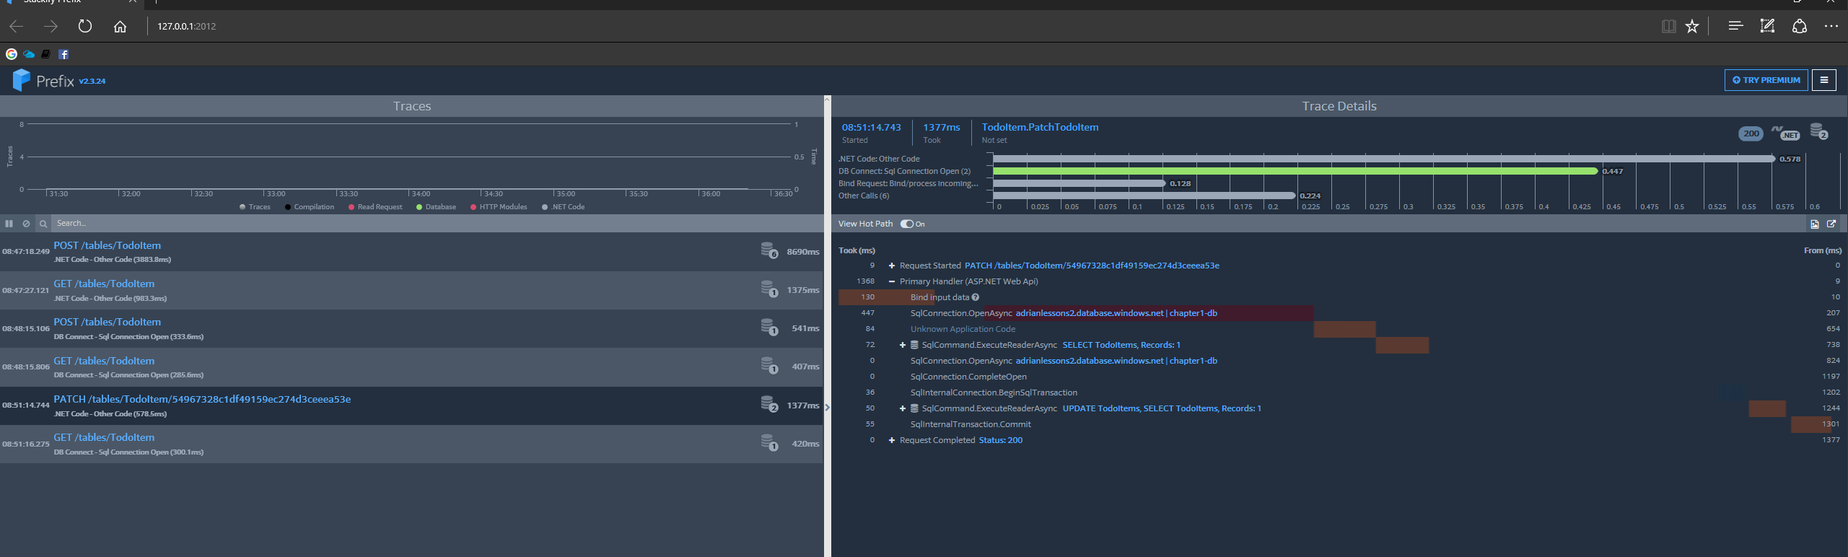The image size is (1848, 557).
Task: Open the hamburger menu button
Action: coord(1824,80)
